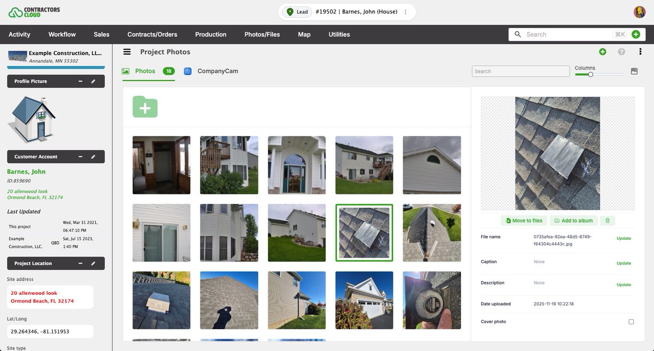Select the sliding glass patio door thumbnail

click(161, 233)
